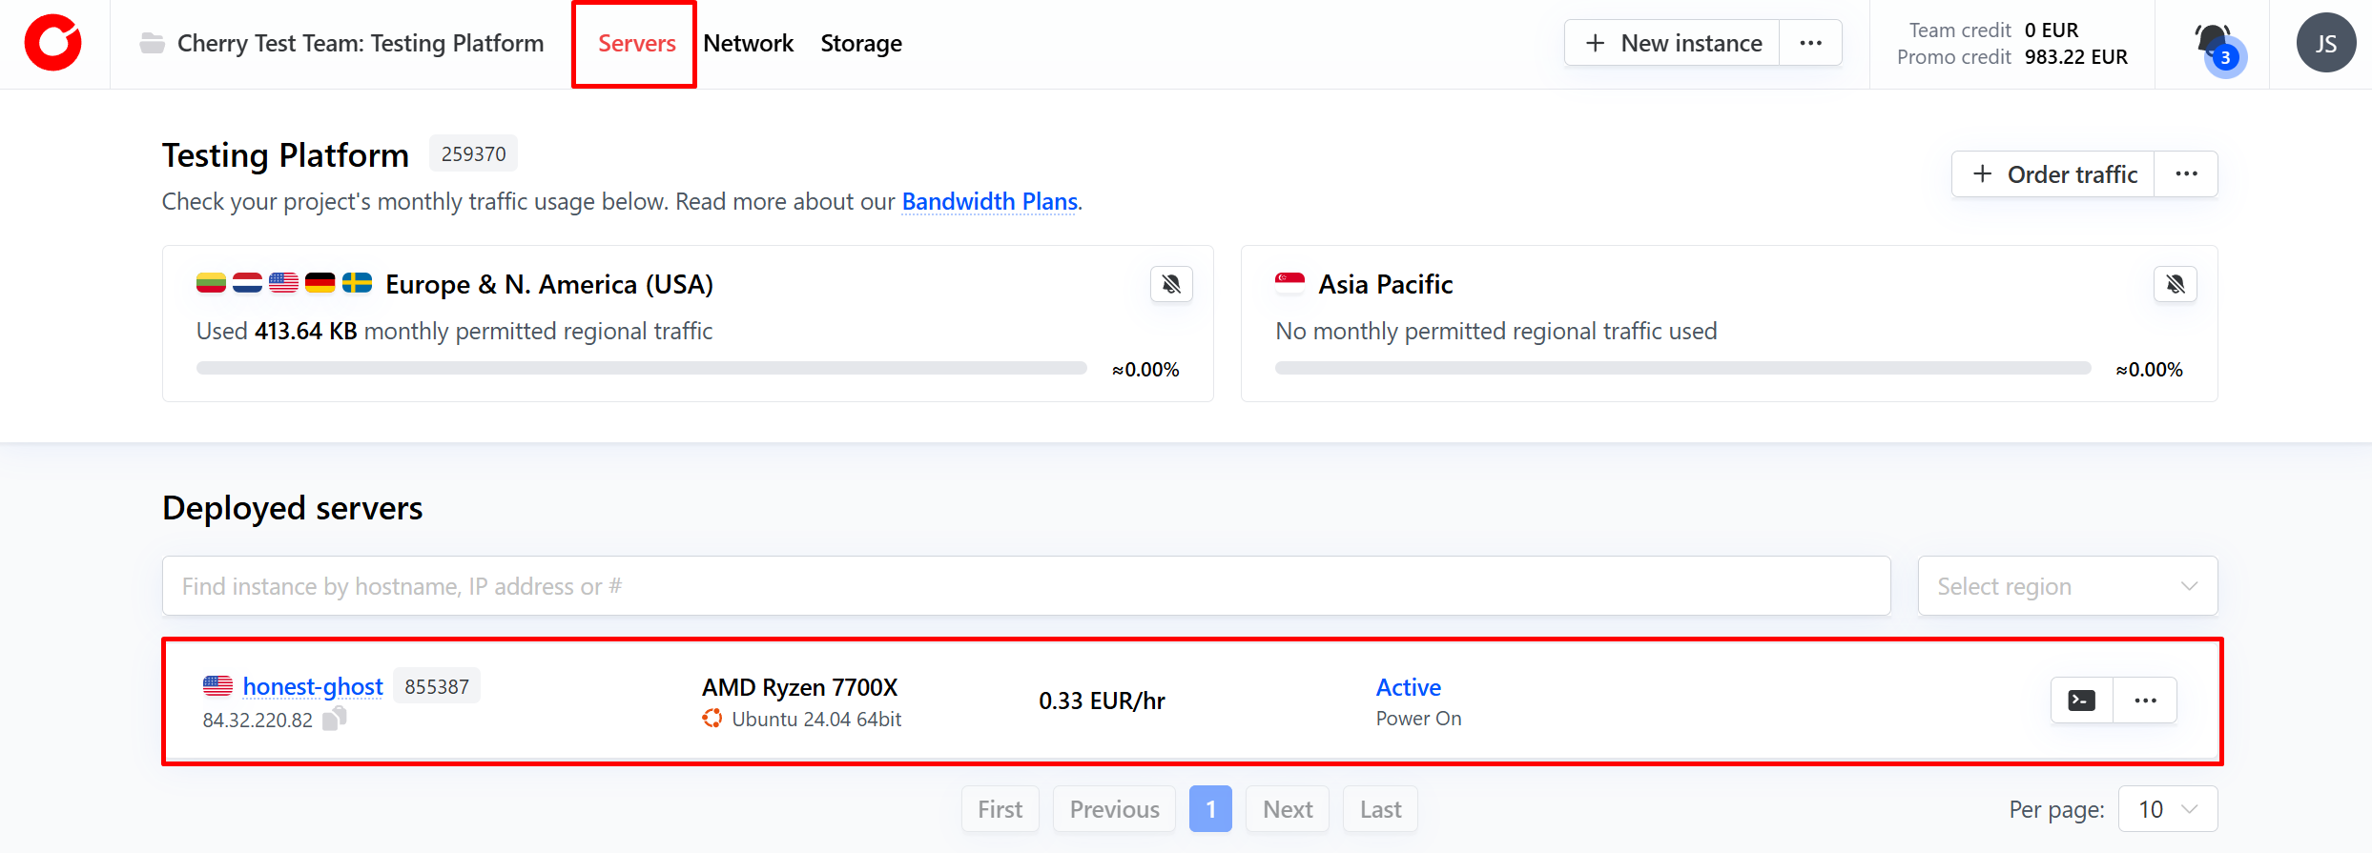Copy the IP address 84.32.220.82
The image size is (2372, 853).
(x=335, y=719)
